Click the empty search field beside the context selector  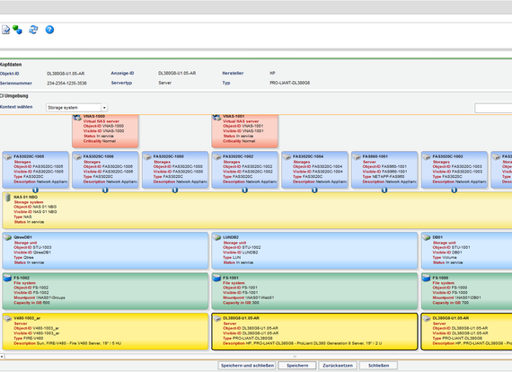pyautogui.click(x=493, y=108)
